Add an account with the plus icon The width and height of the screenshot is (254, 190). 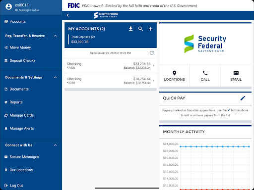150,29
